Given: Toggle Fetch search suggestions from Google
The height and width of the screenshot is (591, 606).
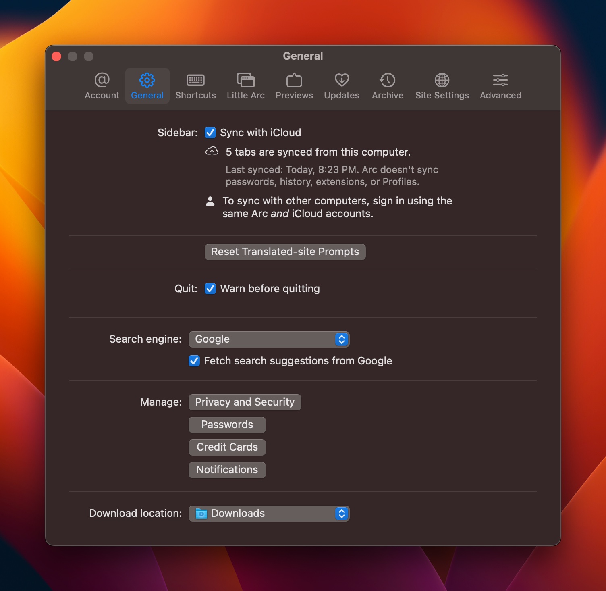Looking at the screenshot, I should [x=194, y=361].
